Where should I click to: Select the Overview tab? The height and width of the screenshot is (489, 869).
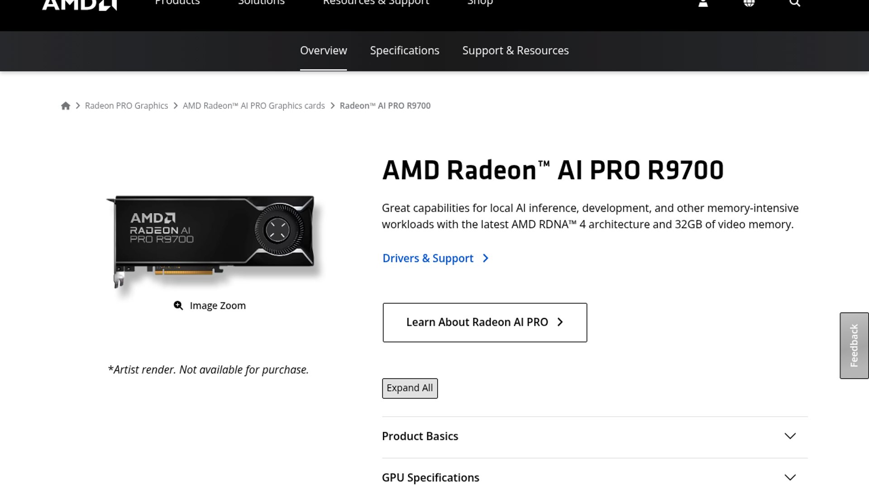pos(323,51)
